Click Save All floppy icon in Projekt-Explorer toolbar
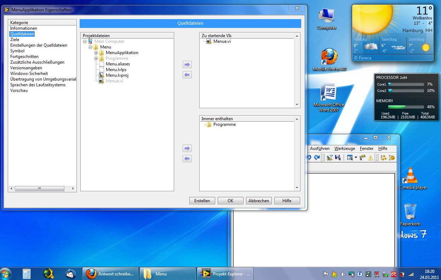Viewport: 441px width, 280px height. point(338,158)
